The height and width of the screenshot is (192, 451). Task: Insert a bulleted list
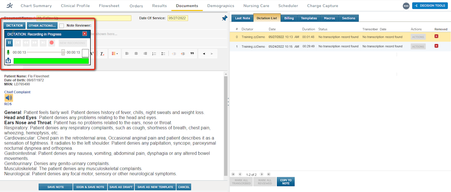tap(163, 54)
